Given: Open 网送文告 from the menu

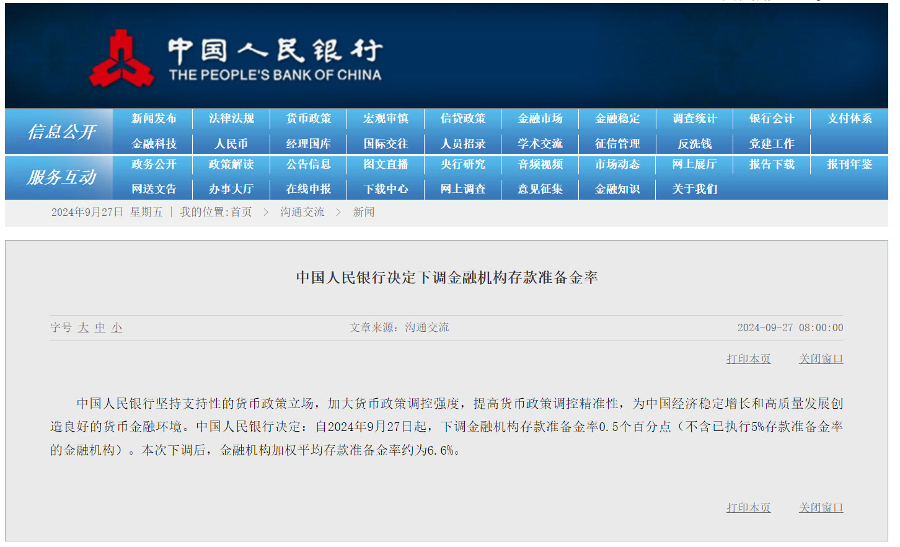Looking at the screenshot, I should tap(154, 189).
